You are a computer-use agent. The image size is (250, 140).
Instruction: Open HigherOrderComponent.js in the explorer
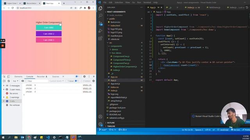(125, 66)
